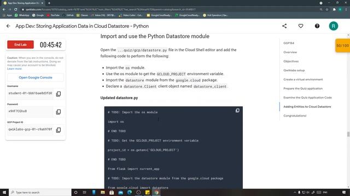Jump to Qwiklabs setup section
The image size is (350, 196).
(294, 70)
